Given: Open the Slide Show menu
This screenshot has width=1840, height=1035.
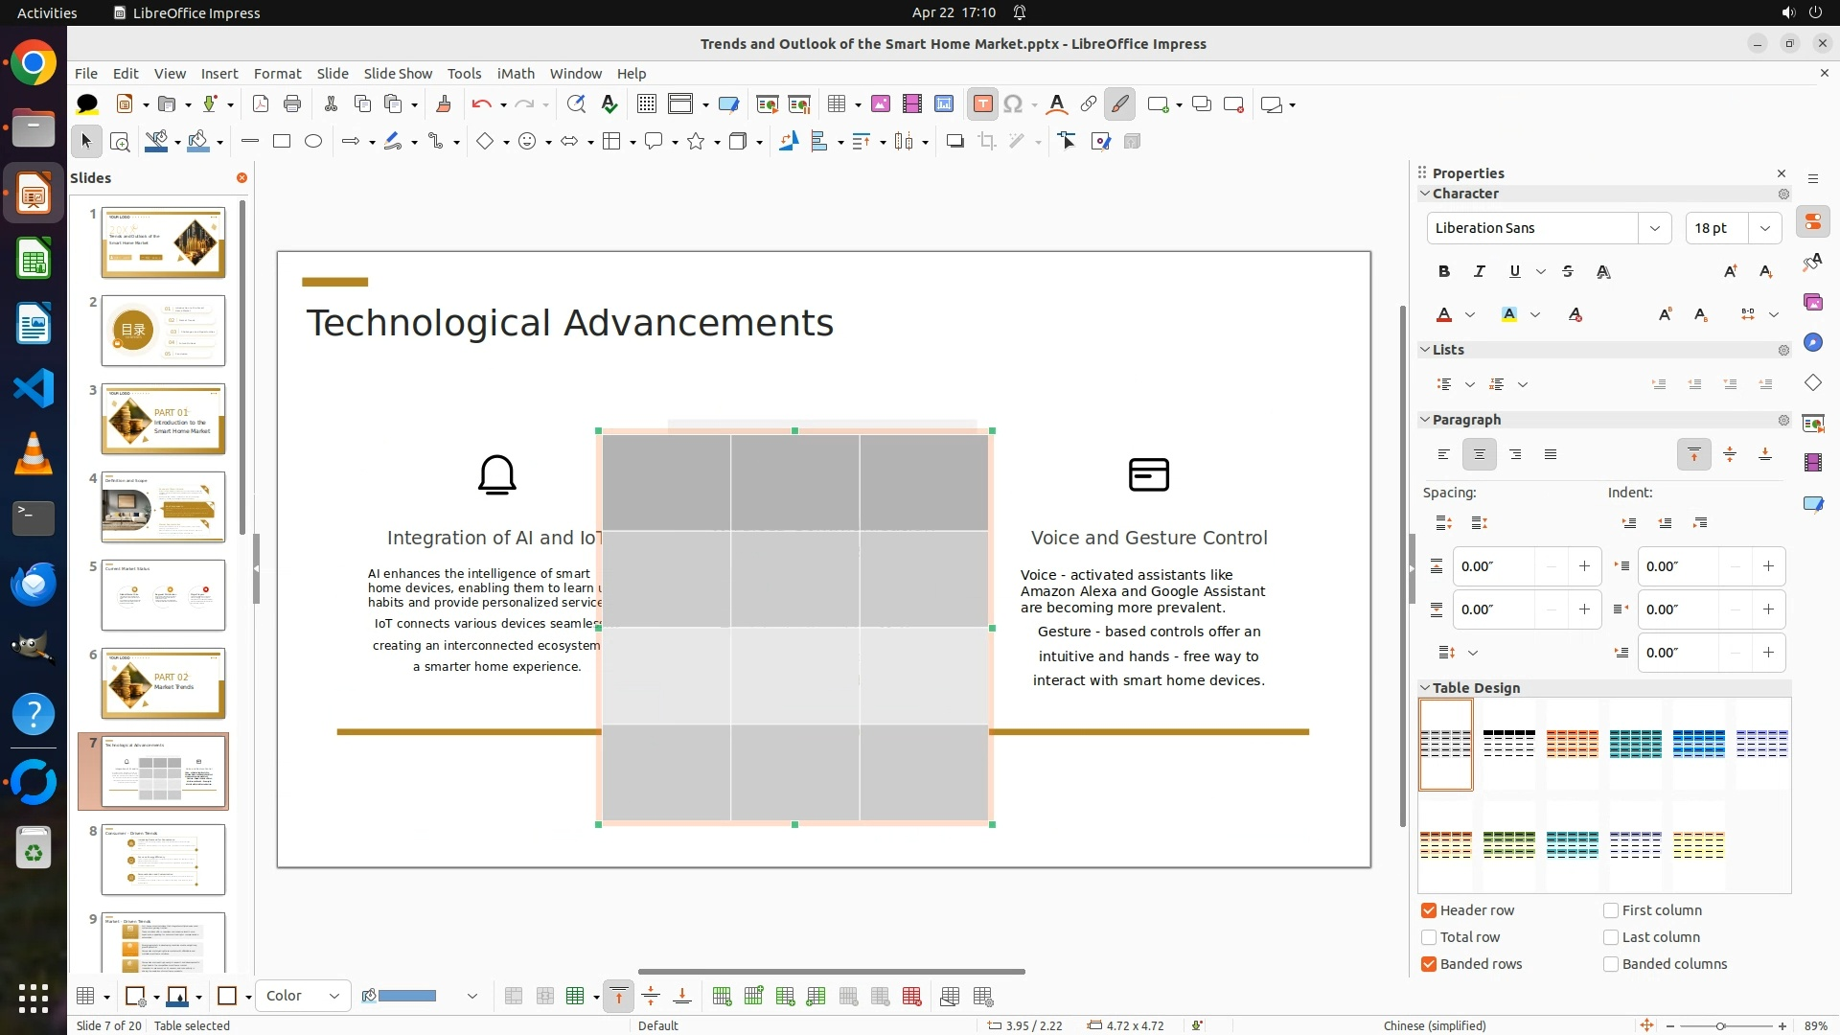Looking at the screenshot, I should (398, 74).
